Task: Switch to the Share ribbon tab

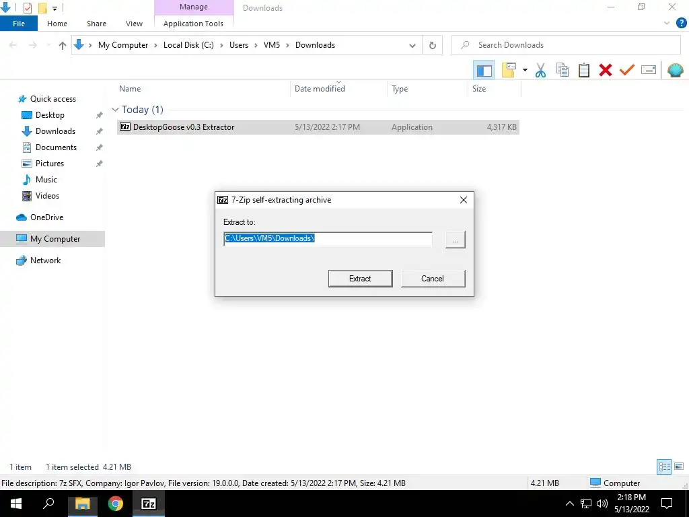Action: (96, 24)
